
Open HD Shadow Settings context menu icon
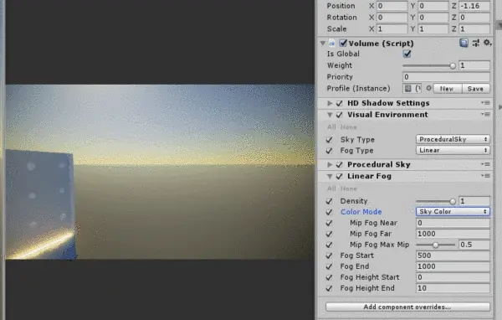point(485,103)
